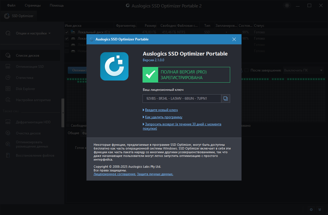
Task: Open Очистка дисков in the sidebar
Action: (28, 133)
